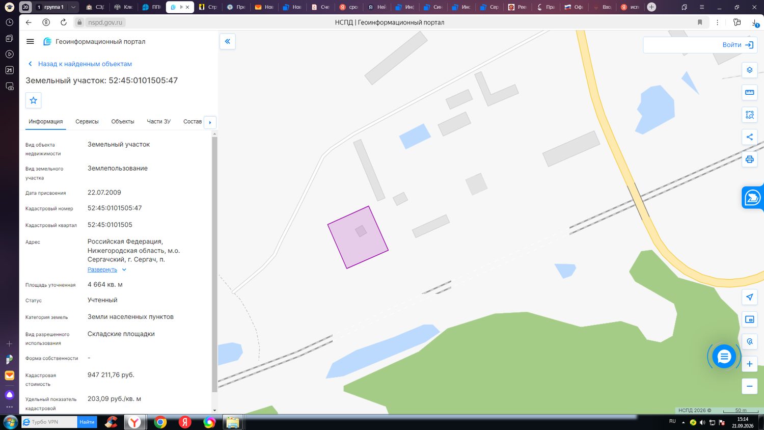Open the file explorer from taskbar

tap(233, 422)
